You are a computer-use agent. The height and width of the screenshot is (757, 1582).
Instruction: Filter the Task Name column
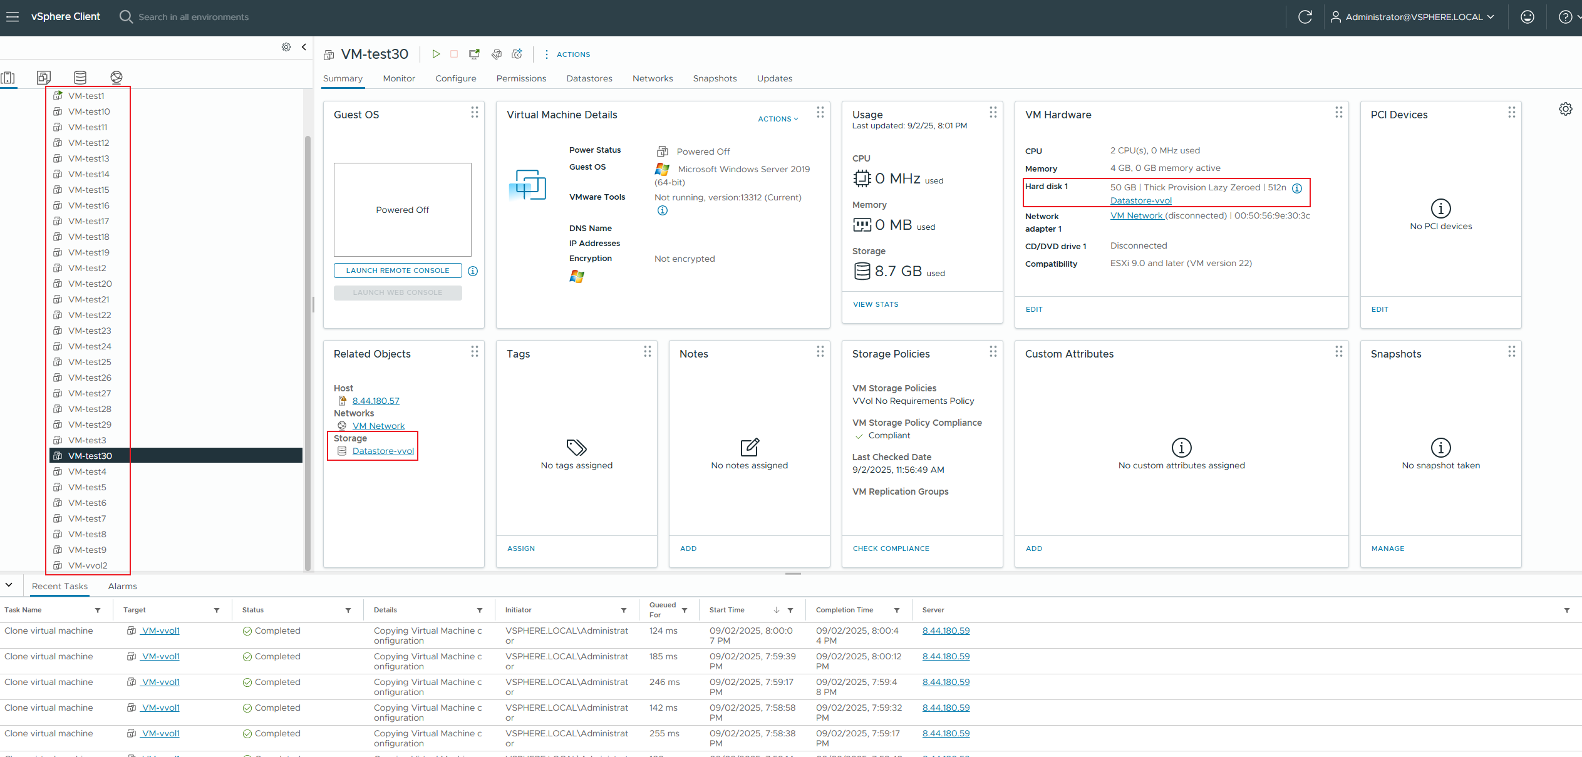[x=98, y=610]
